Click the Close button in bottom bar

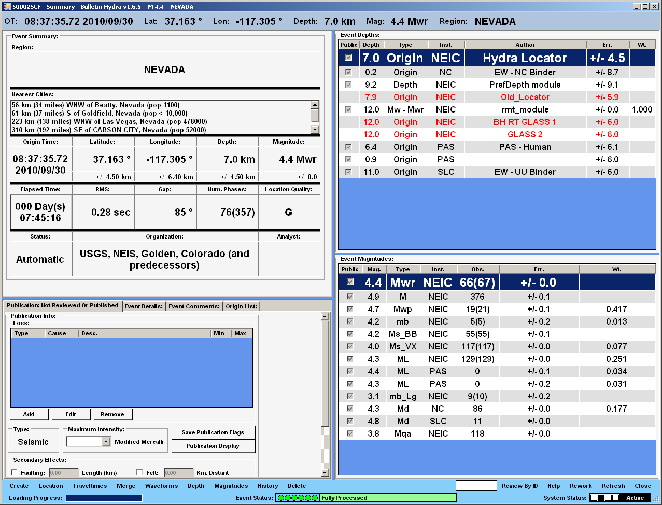pos(643,486)
